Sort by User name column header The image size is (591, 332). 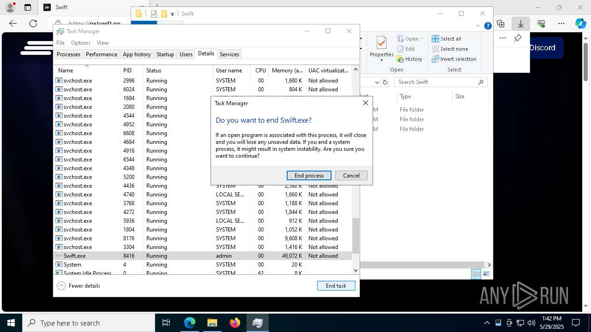click(x=232, y=70)
